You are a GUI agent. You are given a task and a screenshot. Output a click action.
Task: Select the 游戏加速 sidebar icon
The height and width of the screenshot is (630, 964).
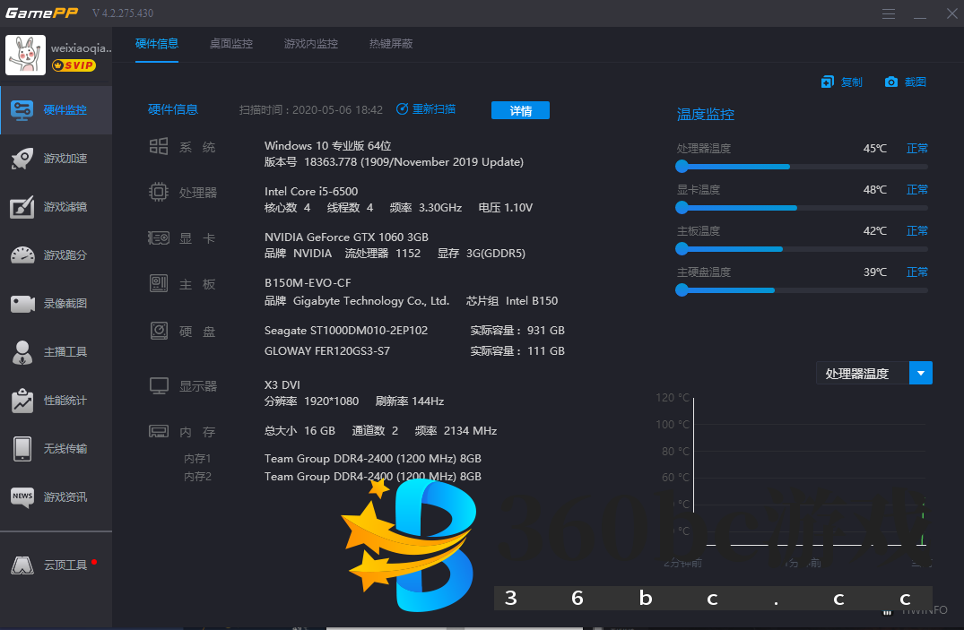[56, 159]
